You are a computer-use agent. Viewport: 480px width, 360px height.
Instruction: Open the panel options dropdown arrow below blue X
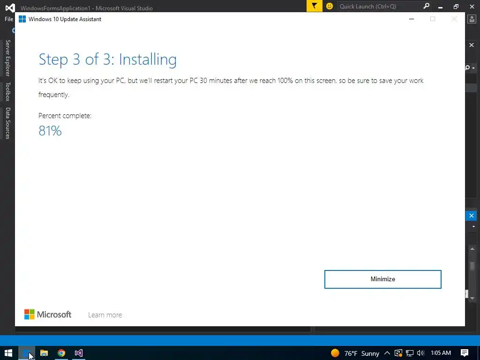pyautogui.click(x=473, y=226)
